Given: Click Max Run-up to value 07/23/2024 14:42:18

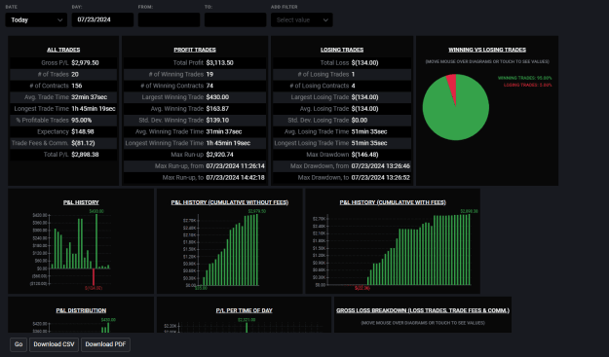Looking at the screenshot, I should [x=236, y=178].
